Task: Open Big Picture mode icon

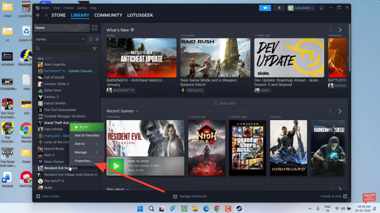Action: click(x=321, y=8)
